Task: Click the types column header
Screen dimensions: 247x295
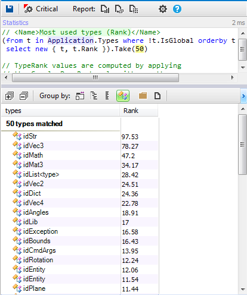Action: (60, 111)
